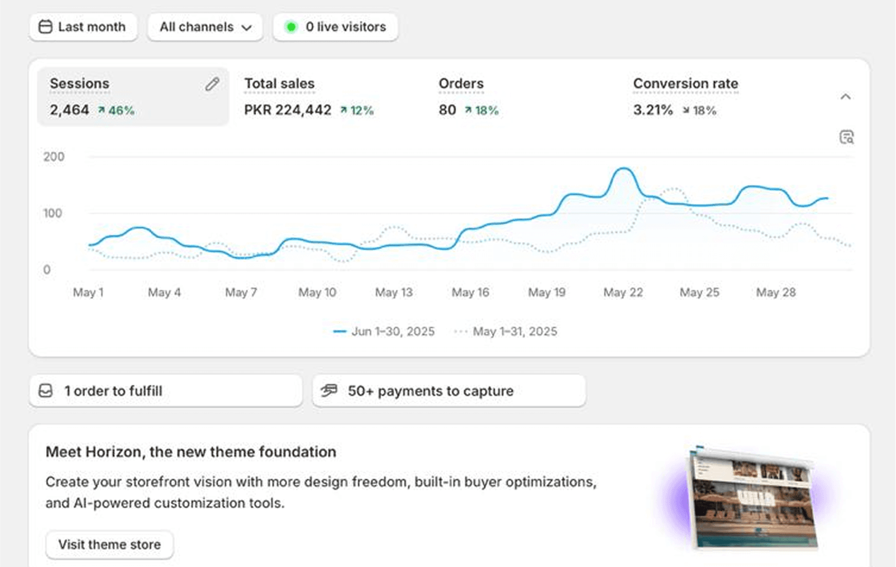Click the pencil edit icon on Sessions card
This screenshot has height=567, width=896.
[x=212, y=84]
